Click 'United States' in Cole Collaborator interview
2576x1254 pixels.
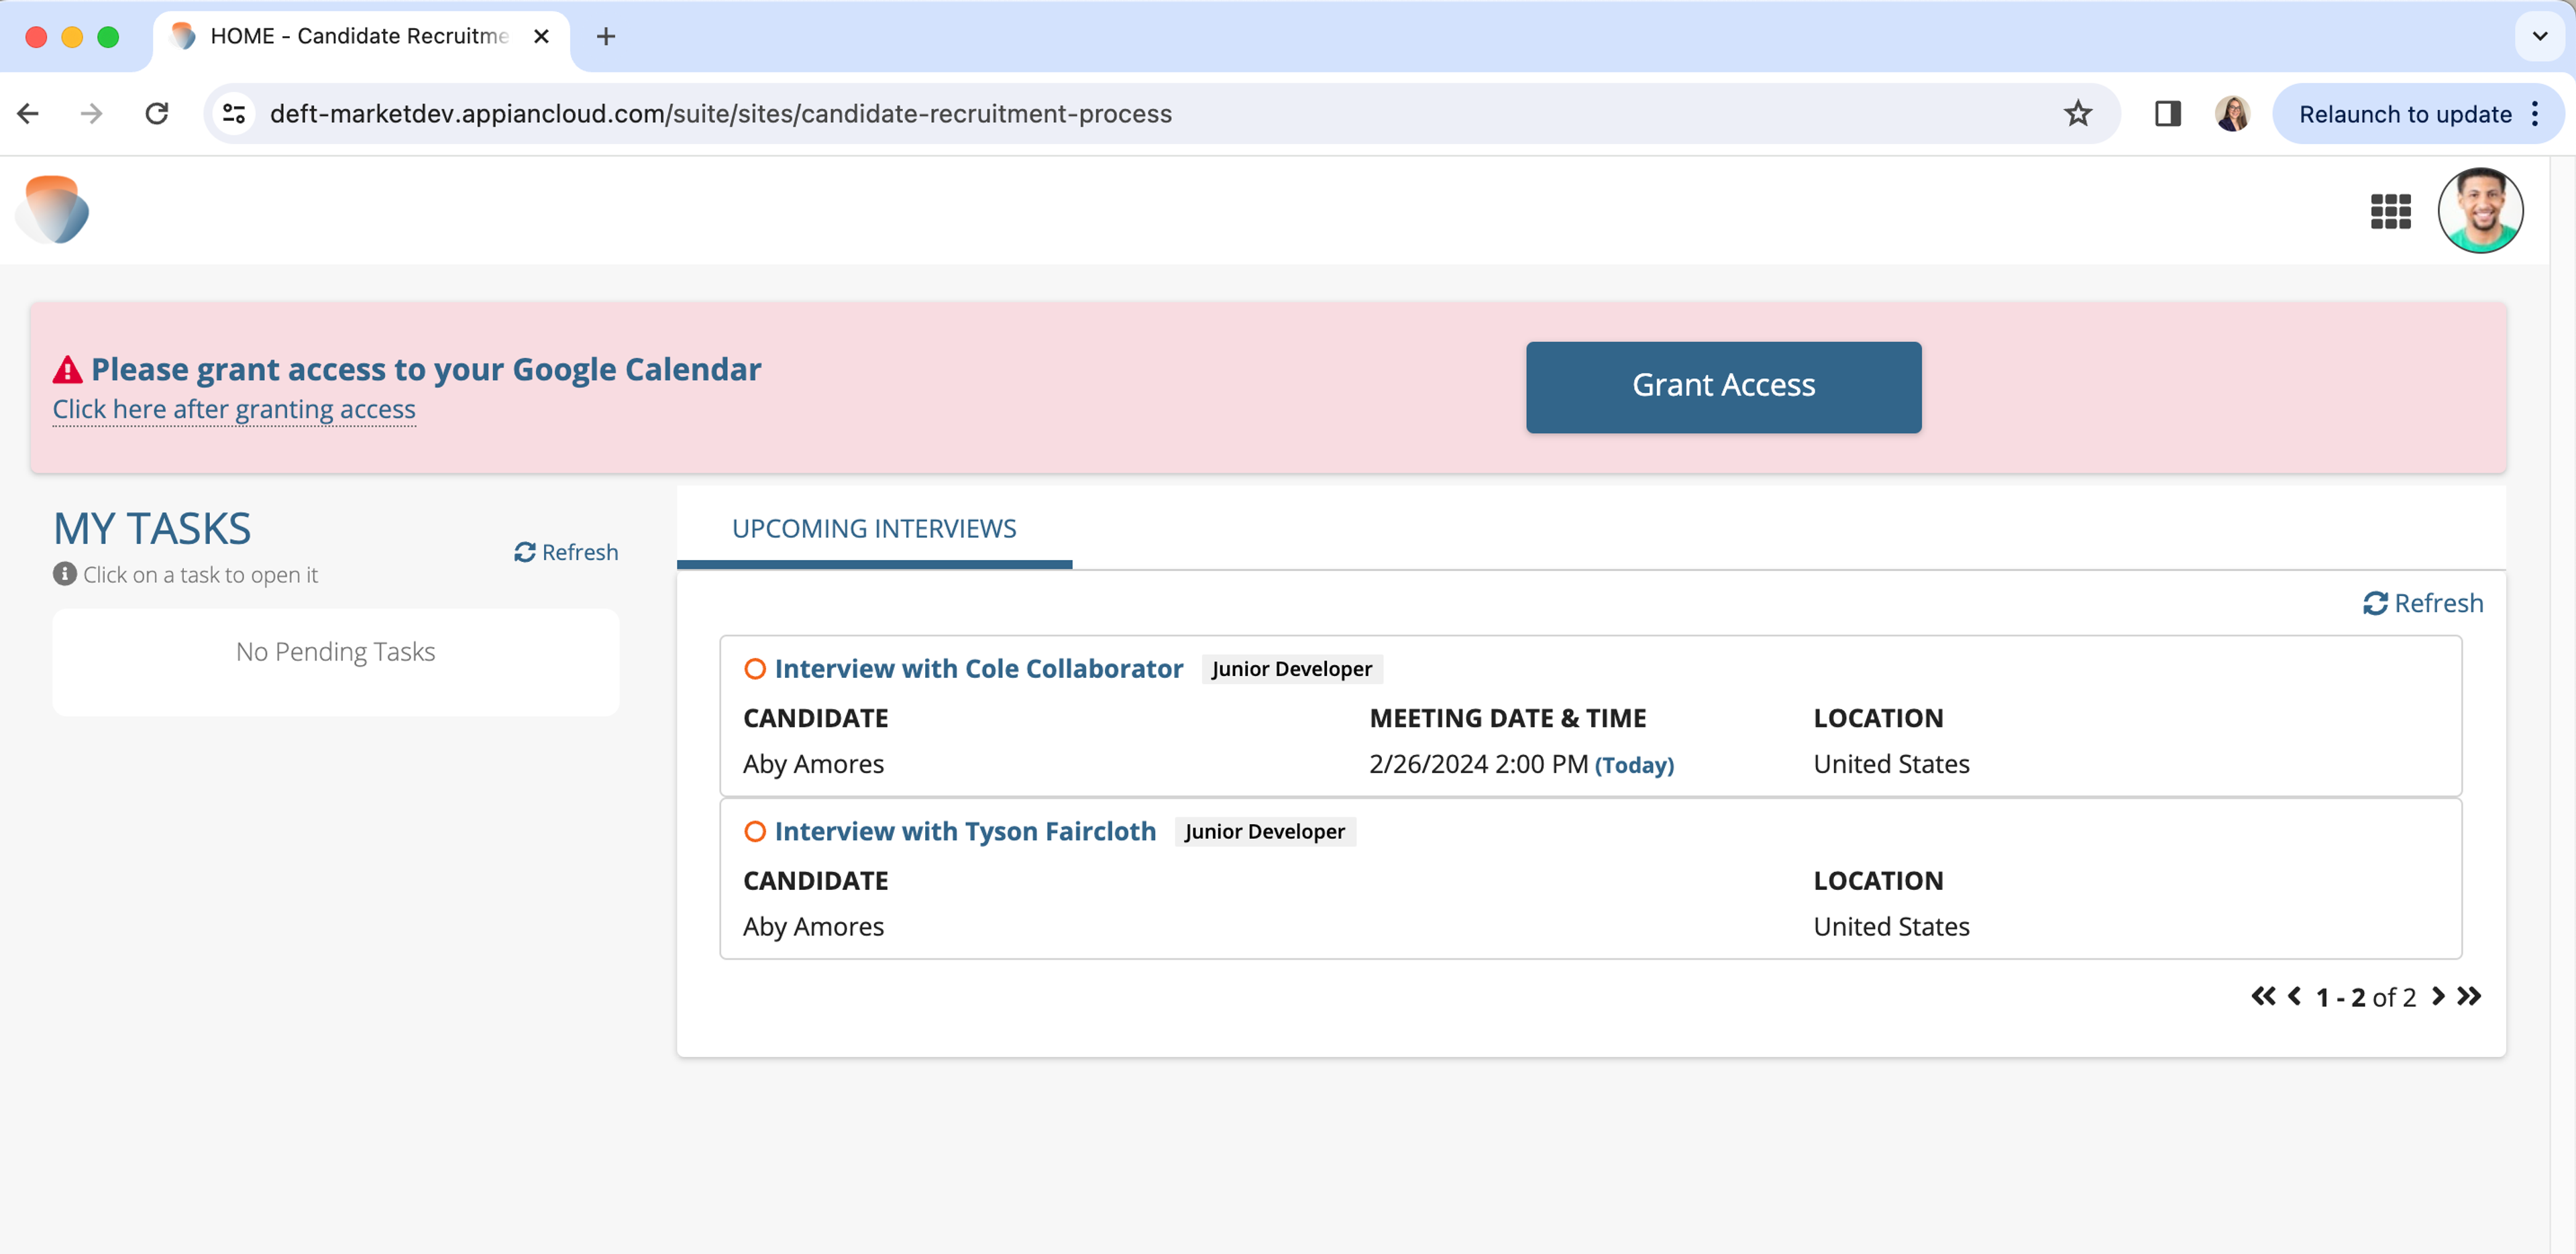(1891, 764)
